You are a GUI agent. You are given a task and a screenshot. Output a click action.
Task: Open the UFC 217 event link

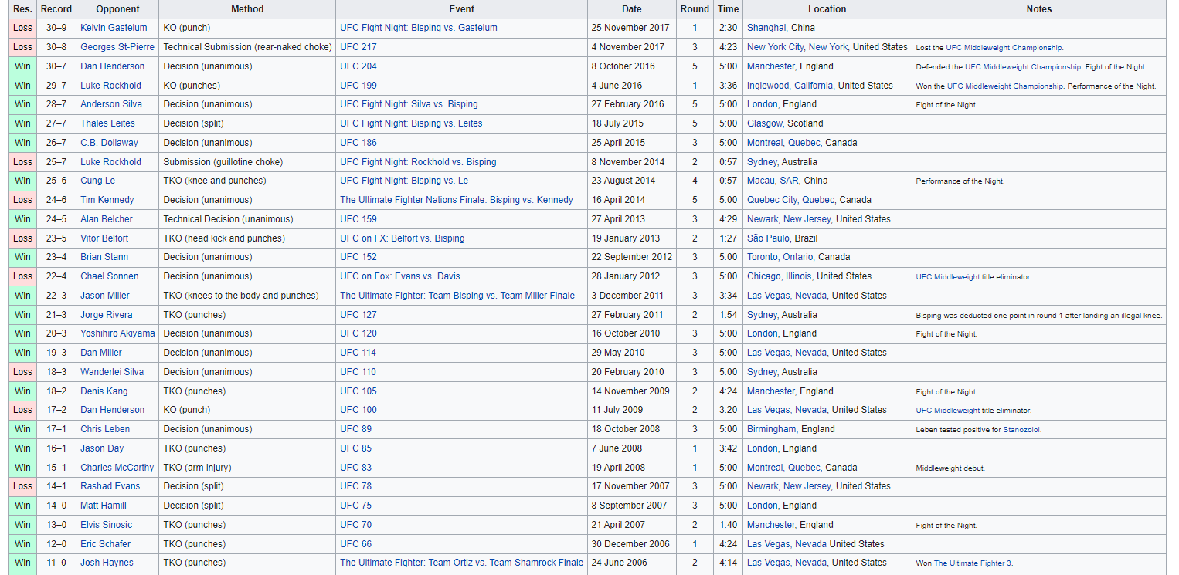coord(358,47)
